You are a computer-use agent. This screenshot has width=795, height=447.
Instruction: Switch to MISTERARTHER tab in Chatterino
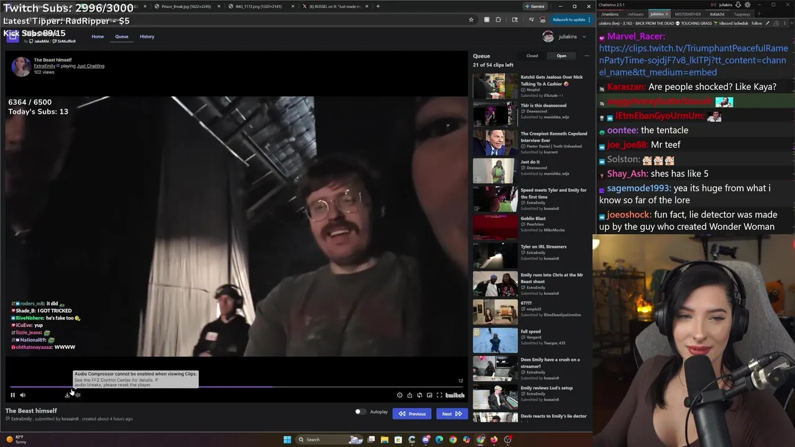[688, 14]
